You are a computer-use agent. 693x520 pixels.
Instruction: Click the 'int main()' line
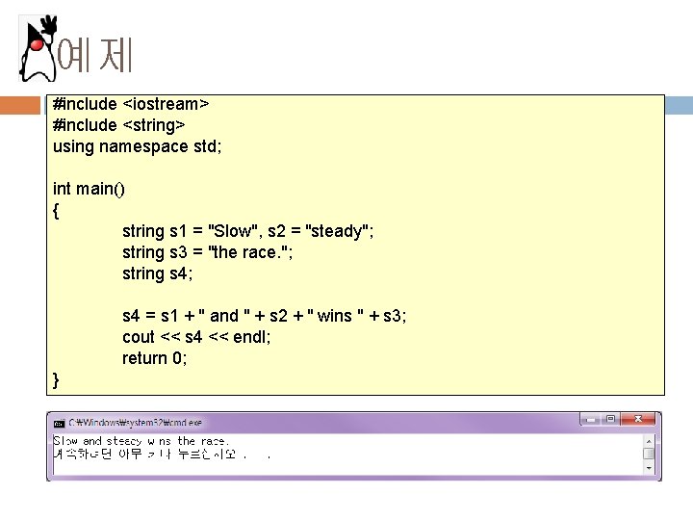[x=89, y=190]
